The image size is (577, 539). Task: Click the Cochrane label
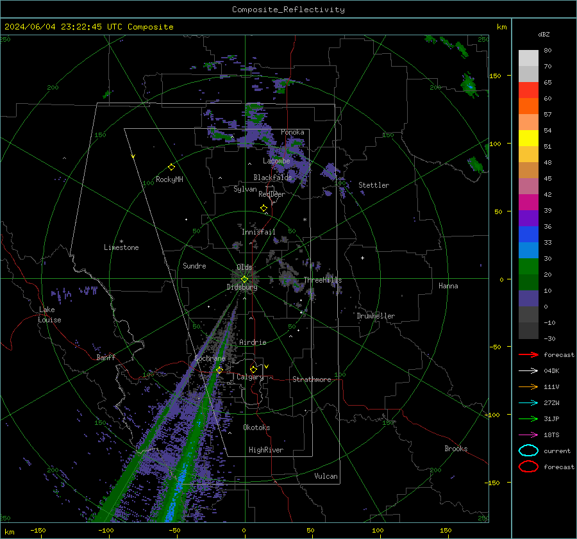(210, 358)
